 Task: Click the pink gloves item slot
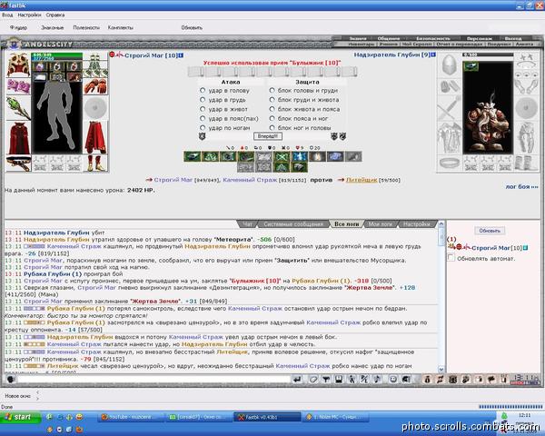[x=18, y=86]
